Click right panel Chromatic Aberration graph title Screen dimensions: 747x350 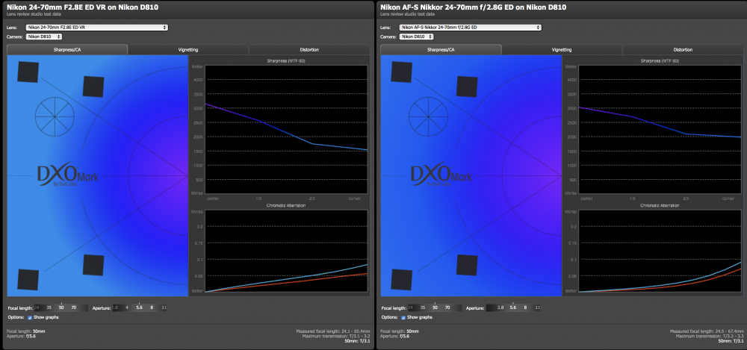coord(660,206)
